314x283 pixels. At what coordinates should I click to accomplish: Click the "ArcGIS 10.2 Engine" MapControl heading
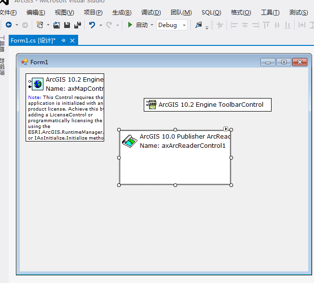(74, 79)
